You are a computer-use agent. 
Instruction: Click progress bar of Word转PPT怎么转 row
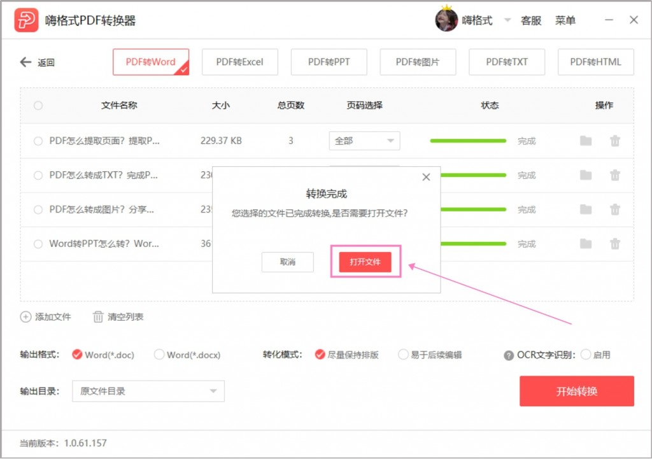point(474,244)
